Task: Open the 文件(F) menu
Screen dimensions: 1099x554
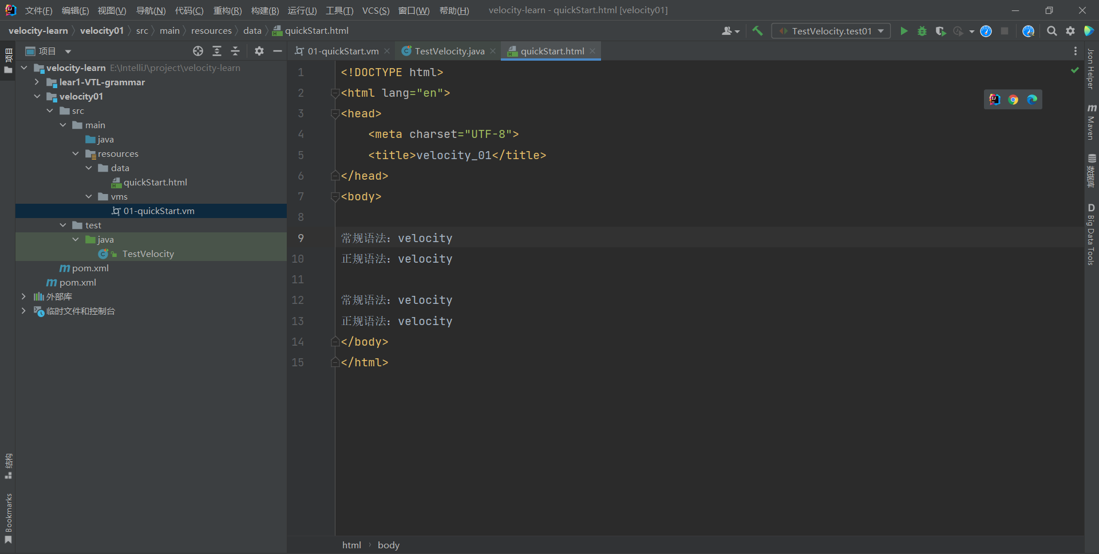Action: click(x=38, y=10)
